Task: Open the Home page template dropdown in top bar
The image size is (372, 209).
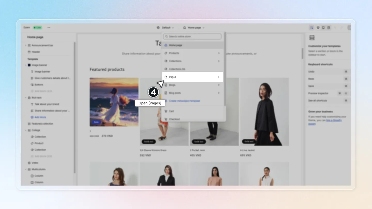Action: (x=194, y=28)
